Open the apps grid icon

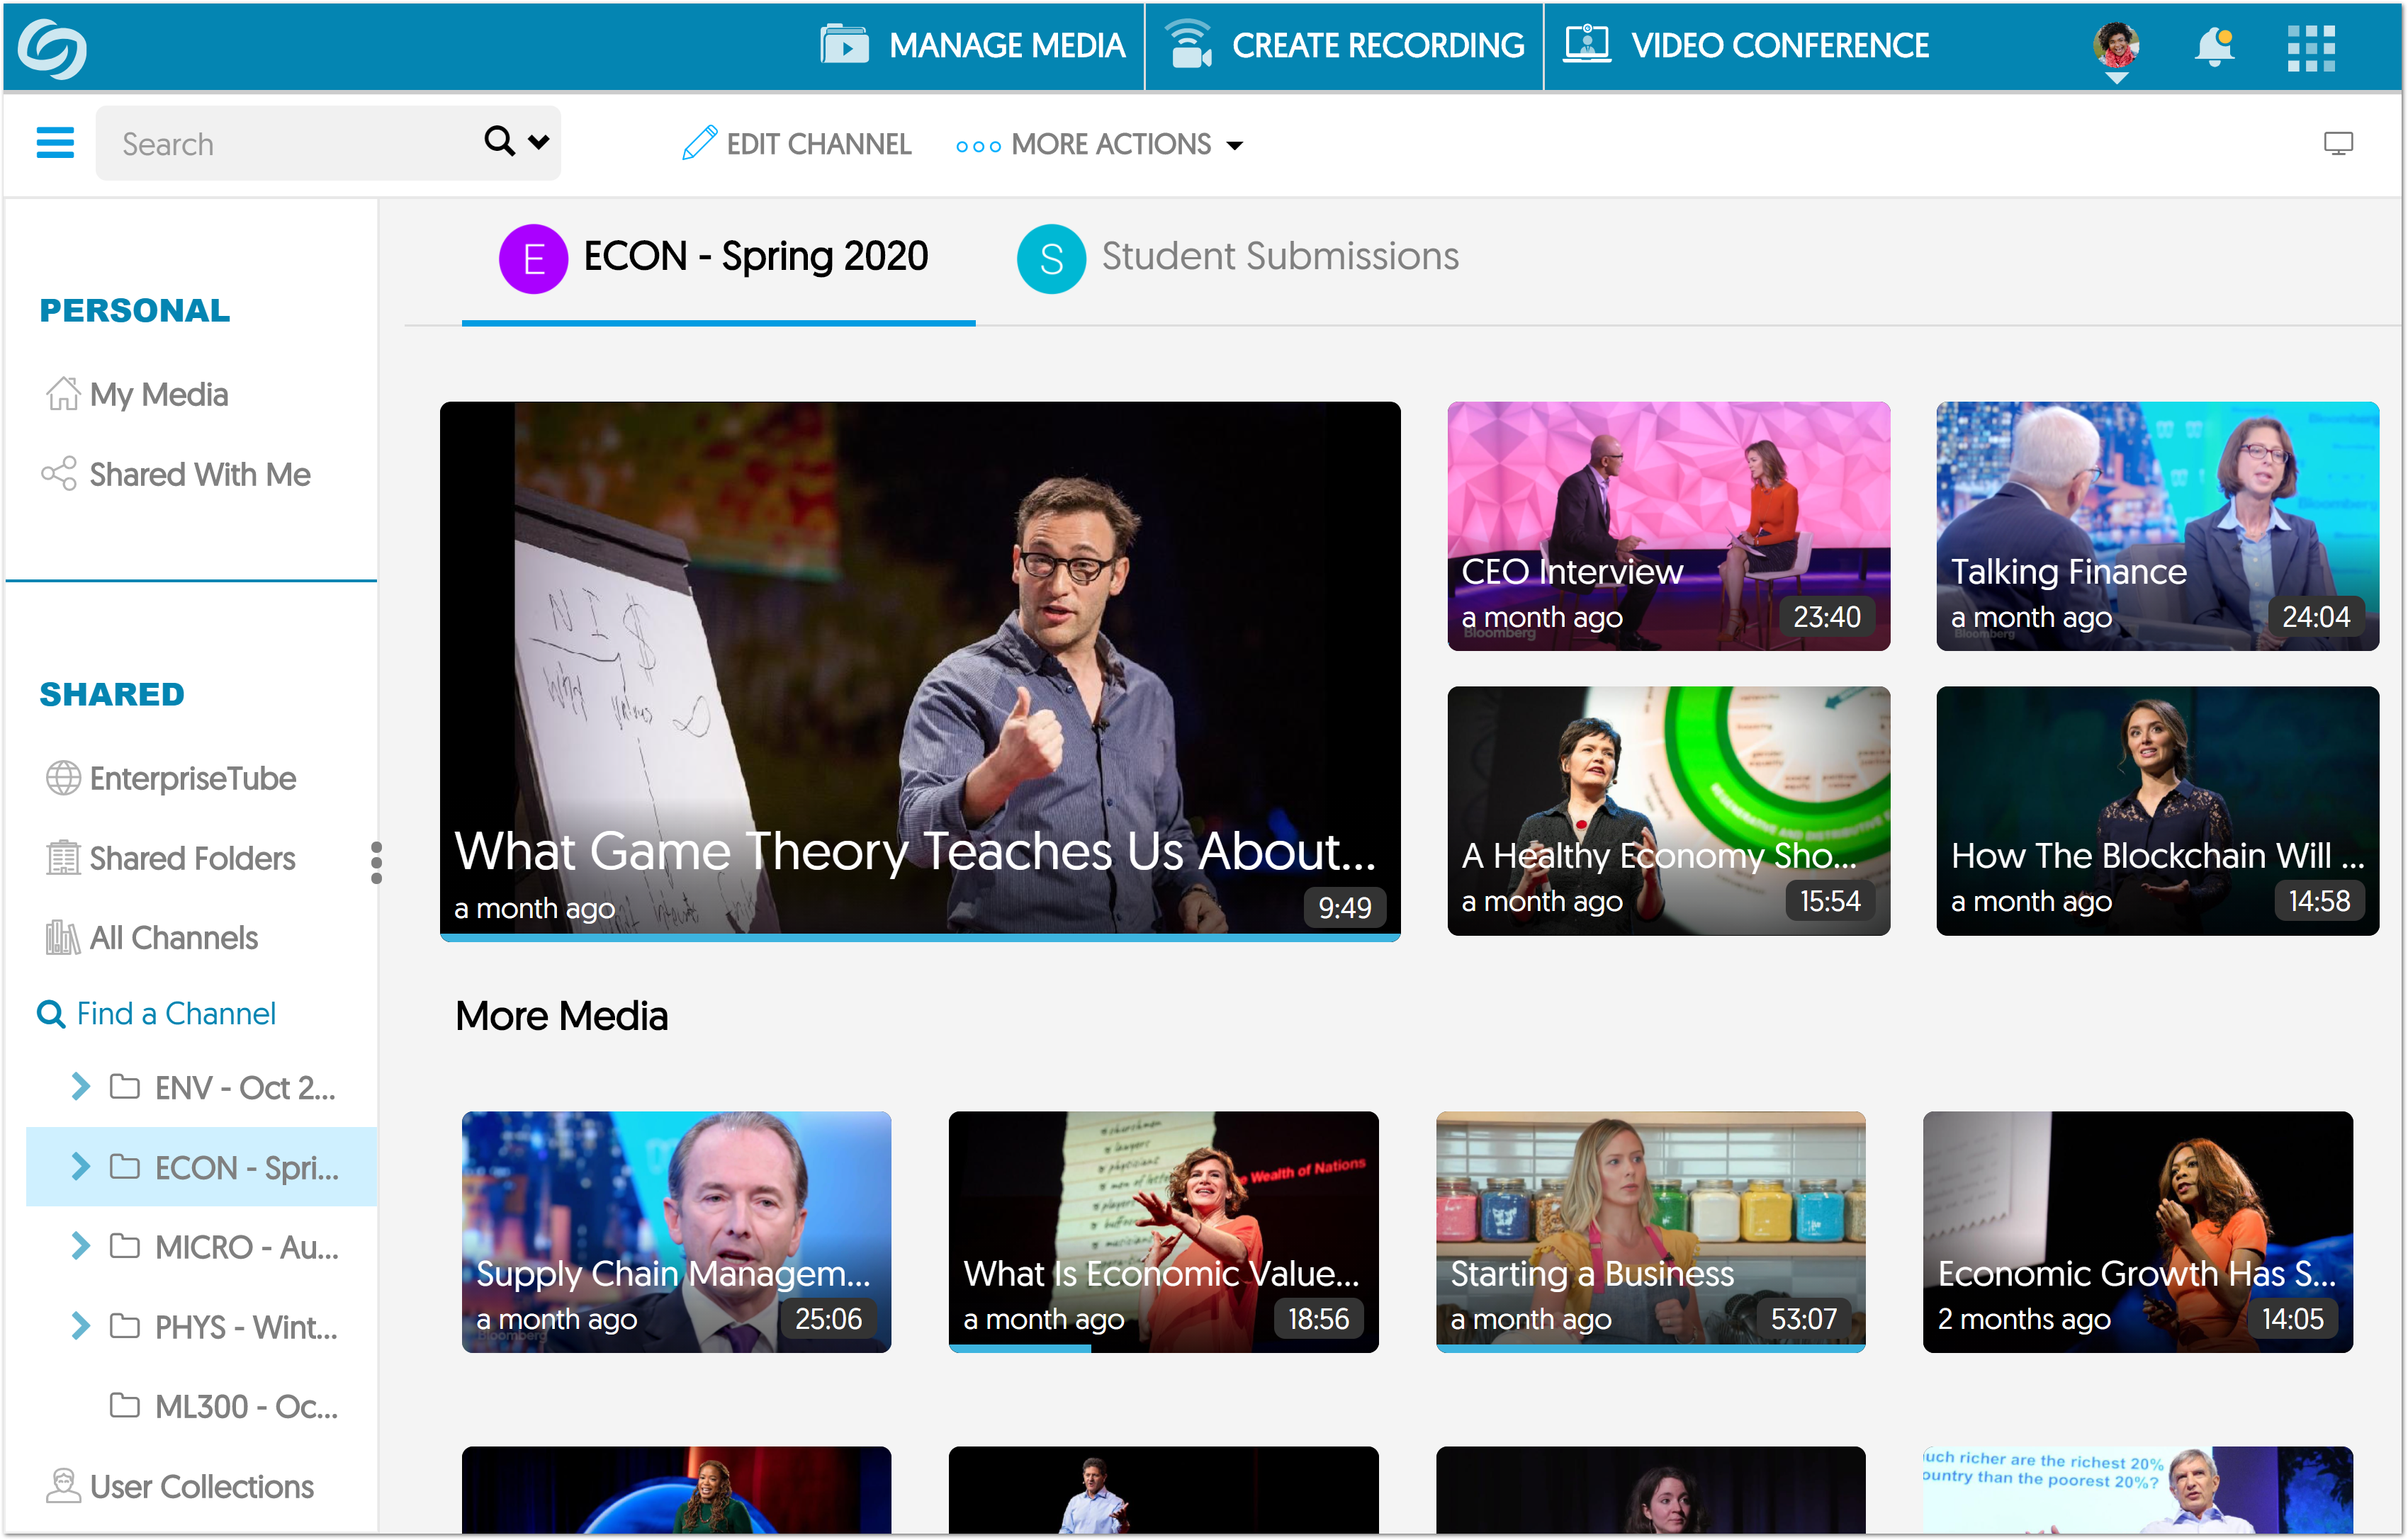(x=2310, y=47)
